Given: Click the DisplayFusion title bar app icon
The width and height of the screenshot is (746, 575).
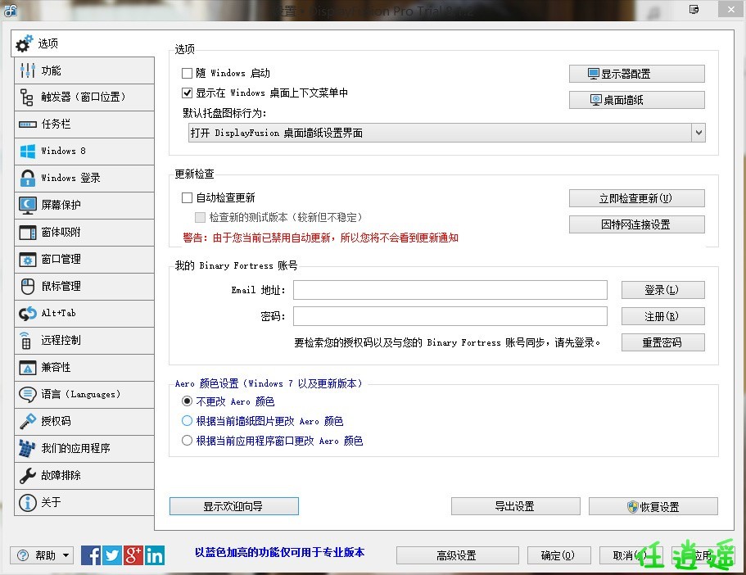Looking at the screenshot, I should [x=11, y=10].
